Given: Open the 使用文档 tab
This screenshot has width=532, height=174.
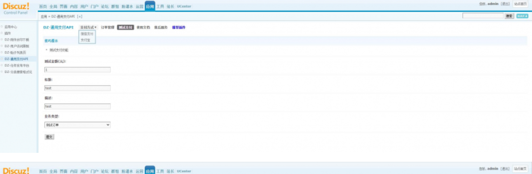Looking at the screenshot, I should pos(143,27).
